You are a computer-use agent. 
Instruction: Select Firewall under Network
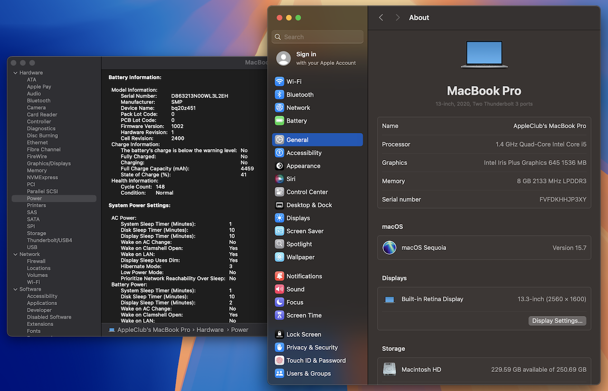36,261
